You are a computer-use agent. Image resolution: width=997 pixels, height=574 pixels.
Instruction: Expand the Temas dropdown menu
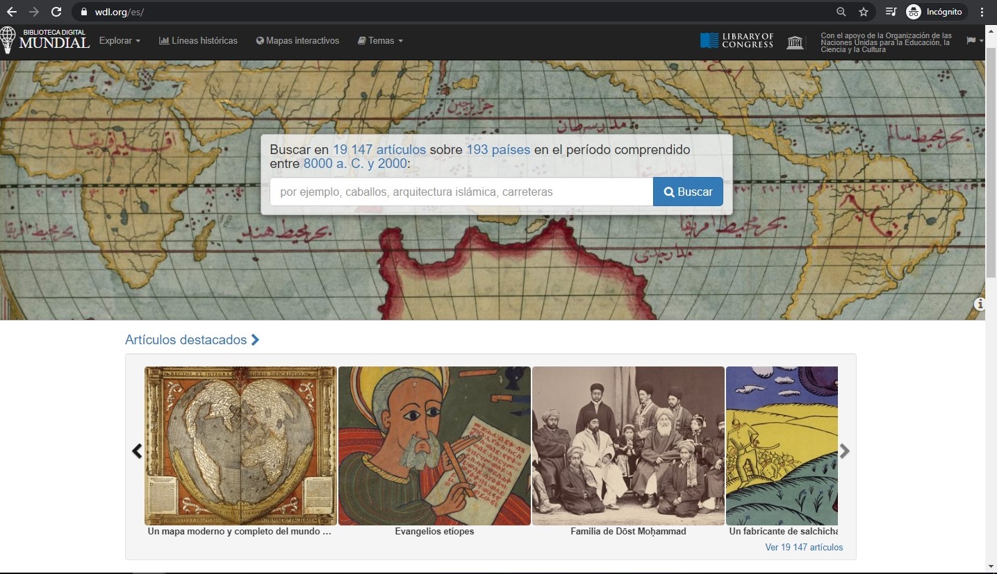(380, 41)
